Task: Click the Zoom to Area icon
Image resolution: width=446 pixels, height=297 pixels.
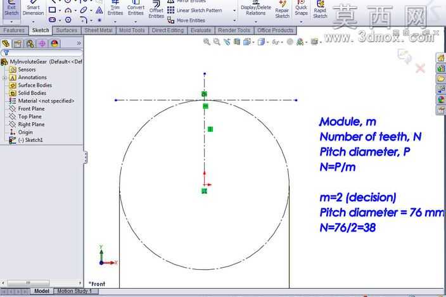Action: pyautogui.click(x=217, y=42)
